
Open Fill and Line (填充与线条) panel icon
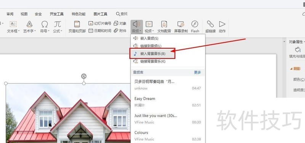[x=298, y=50]
